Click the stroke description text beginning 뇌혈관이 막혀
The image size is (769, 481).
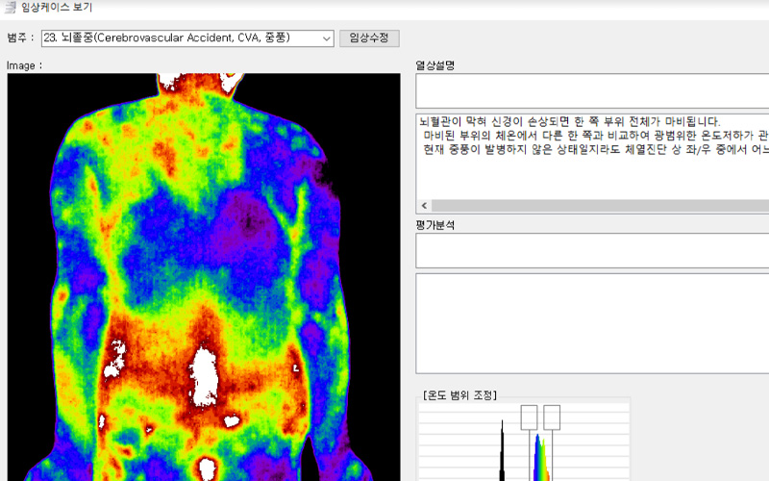point(569,122)
